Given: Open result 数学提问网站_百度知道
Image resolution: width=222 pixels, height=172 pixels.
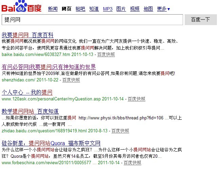Looking at the screenshot, I should [30, 111].
